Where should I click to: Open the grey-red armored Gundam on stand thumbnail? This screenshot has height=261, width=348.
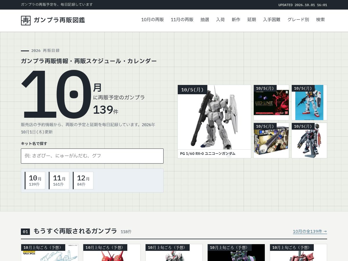[x=309, y=141]
